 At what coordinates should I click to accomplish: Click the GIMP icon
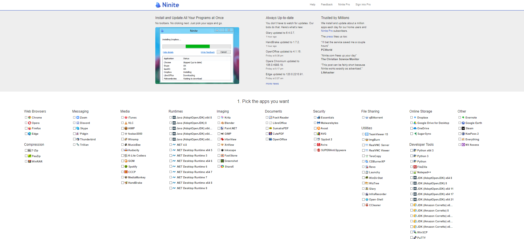click(x=222, y=134)
